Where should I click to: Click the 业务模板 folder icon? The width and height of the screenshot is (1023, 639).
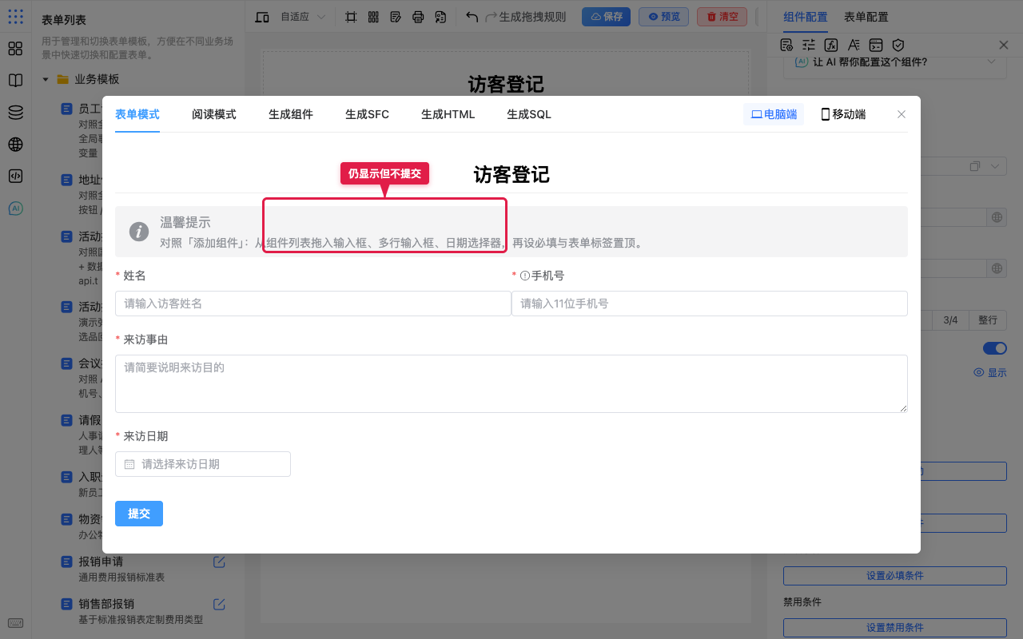tap(62, 79)
